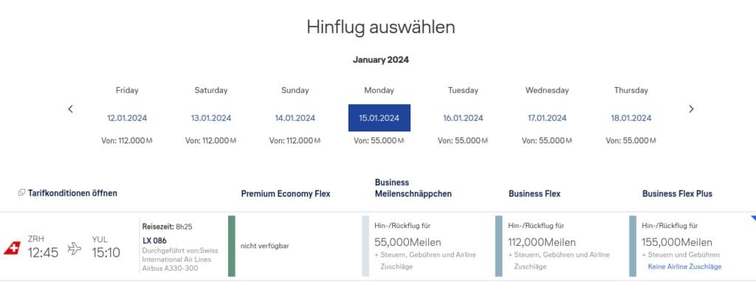Click flight number LX 086

pyautogui.click(x=155, y=240)
